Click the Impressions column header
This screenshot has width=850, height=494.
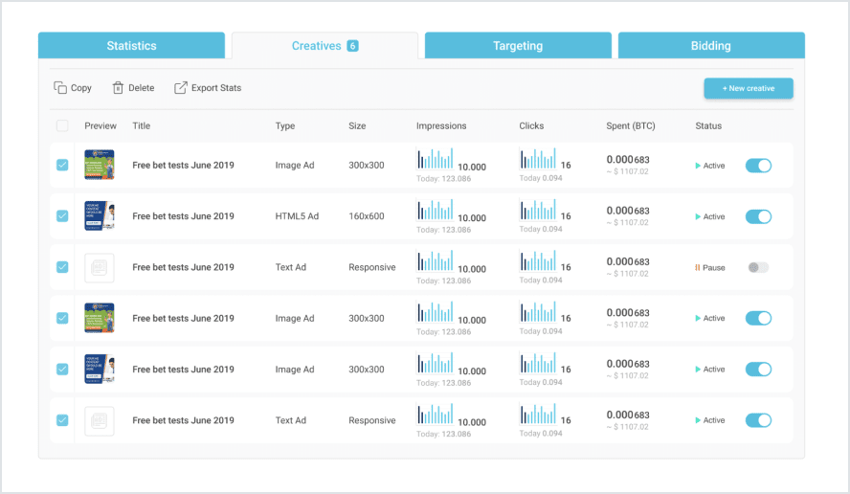[441, 125]
